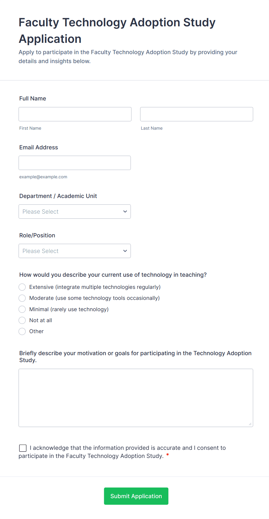Click the Email Address field label
The width and height of the screenshot is (269, 519).
click(39, 147)
